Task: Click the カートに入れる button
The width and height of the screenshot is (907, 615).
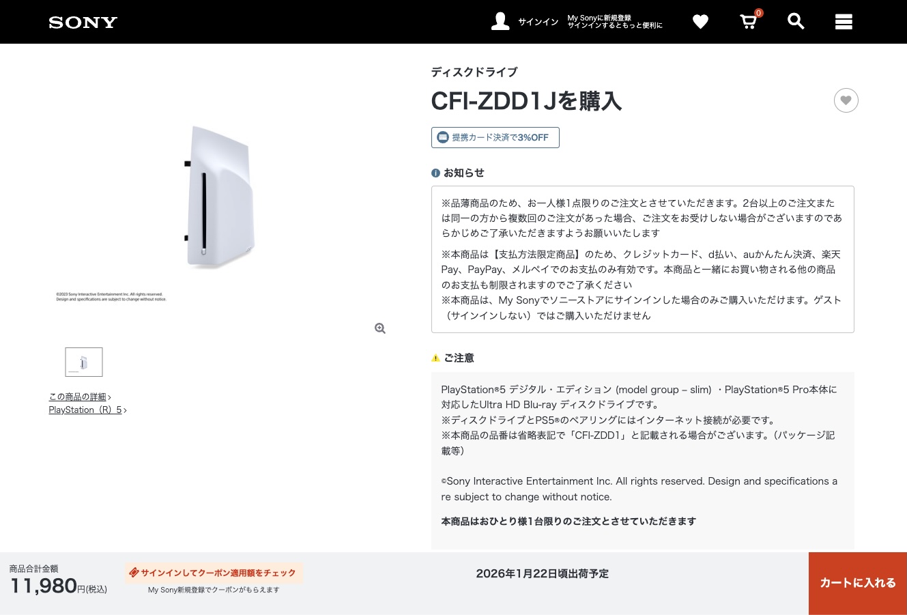Action: point(858,584)
